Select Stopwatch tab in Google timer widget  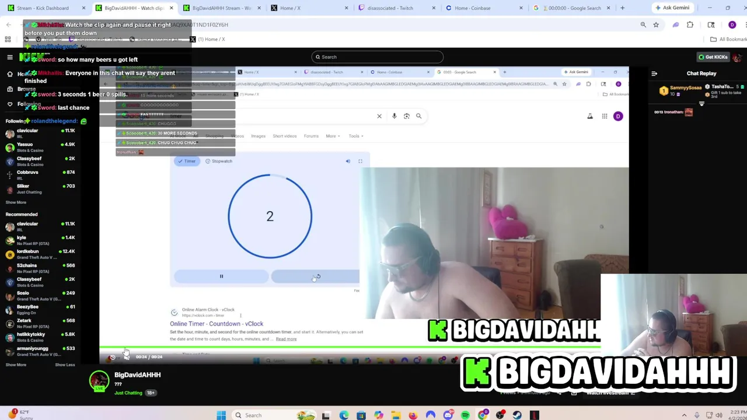coord(219,161)
